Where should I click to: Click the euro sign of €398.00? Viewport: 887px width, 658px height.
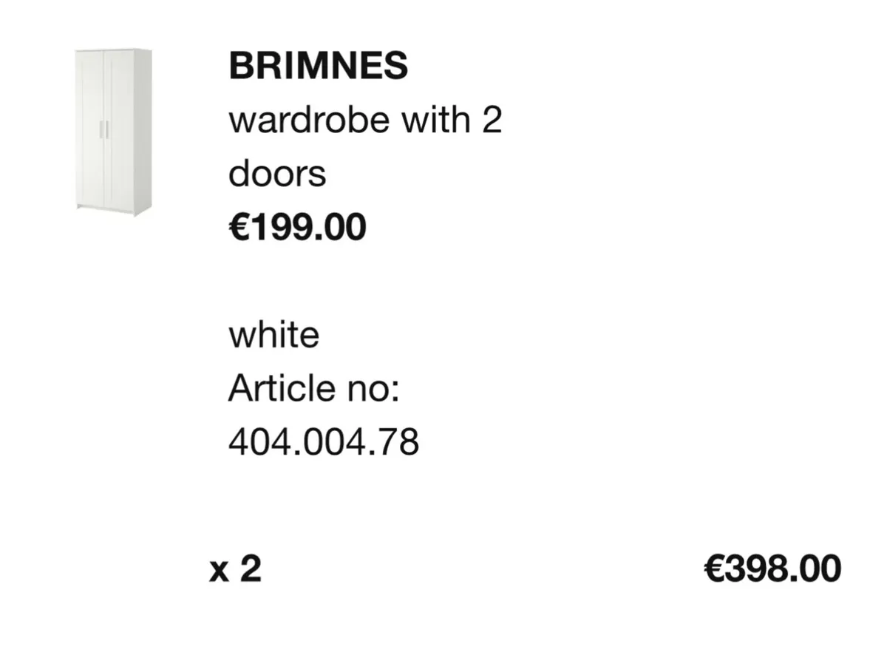click(x=713, y=569)
